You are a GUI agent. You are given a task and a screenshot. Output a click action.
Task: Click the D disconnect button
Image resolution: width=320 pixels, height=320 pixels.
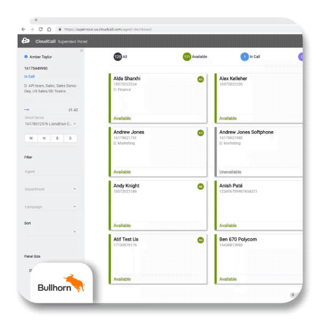(70, 138)
